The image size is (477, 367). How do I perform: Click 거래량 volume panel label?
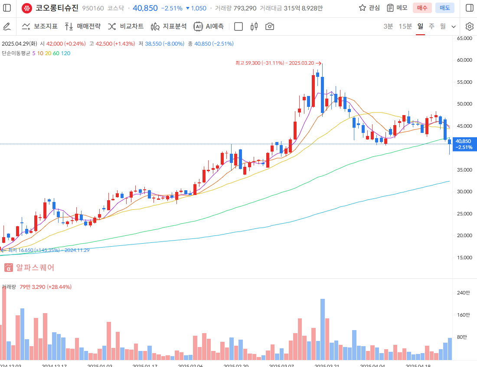click(9, 287)
